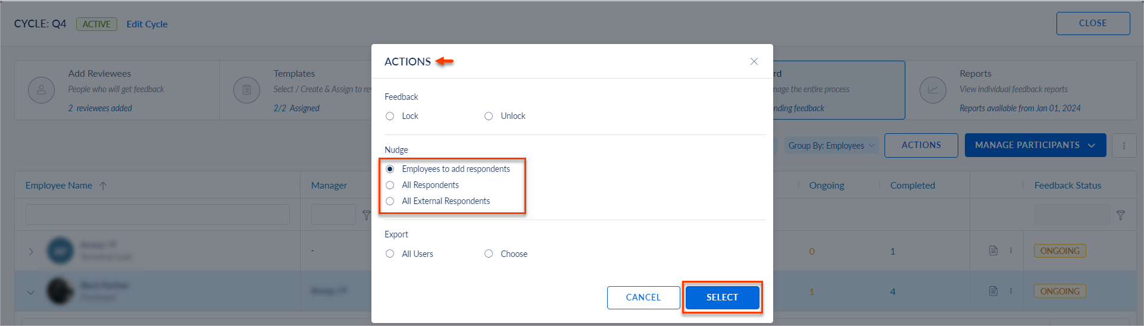Select the Unlock feedback radio option

click(489, 116)
